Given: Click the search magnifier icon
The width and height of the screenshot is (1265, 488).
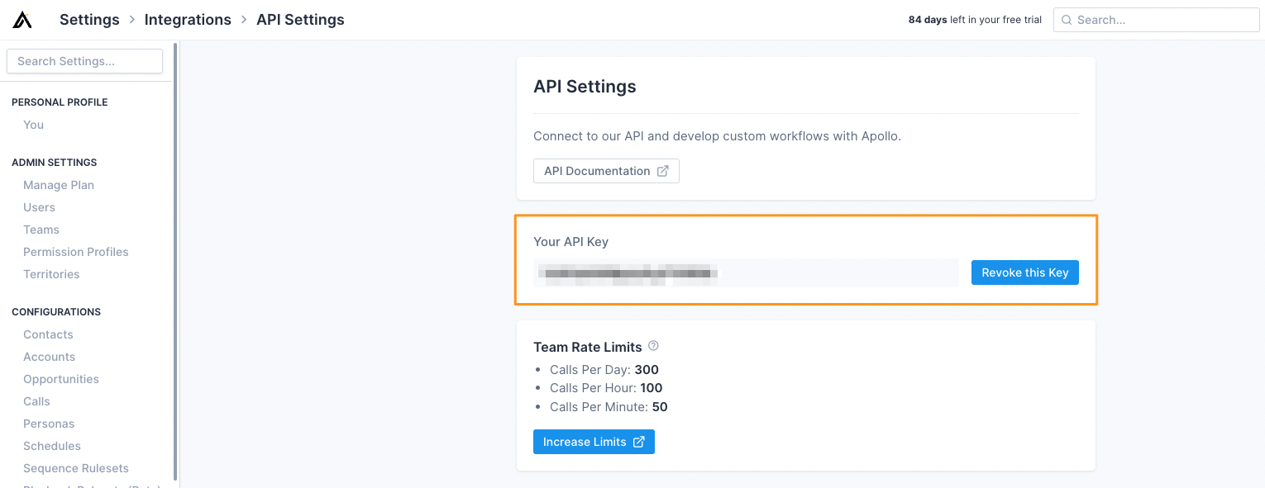Looking at the screenshot, I should point(1067,20).
